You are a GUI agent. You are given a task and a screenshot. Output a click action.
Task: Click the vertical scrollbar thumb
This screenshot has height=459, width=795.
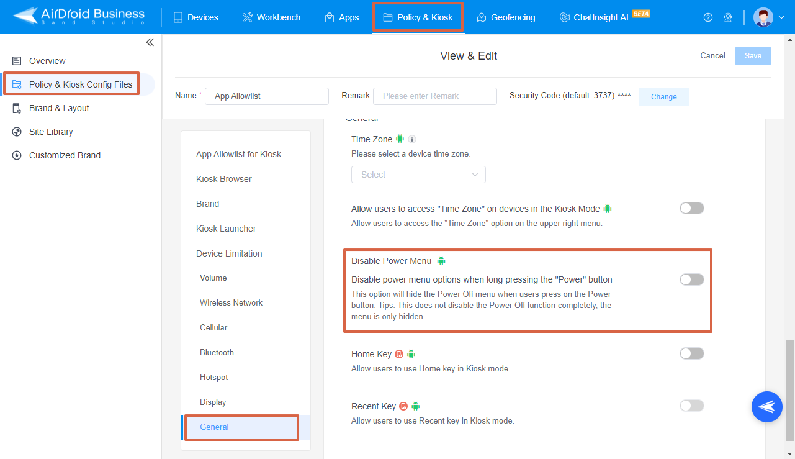coord(789,390)
